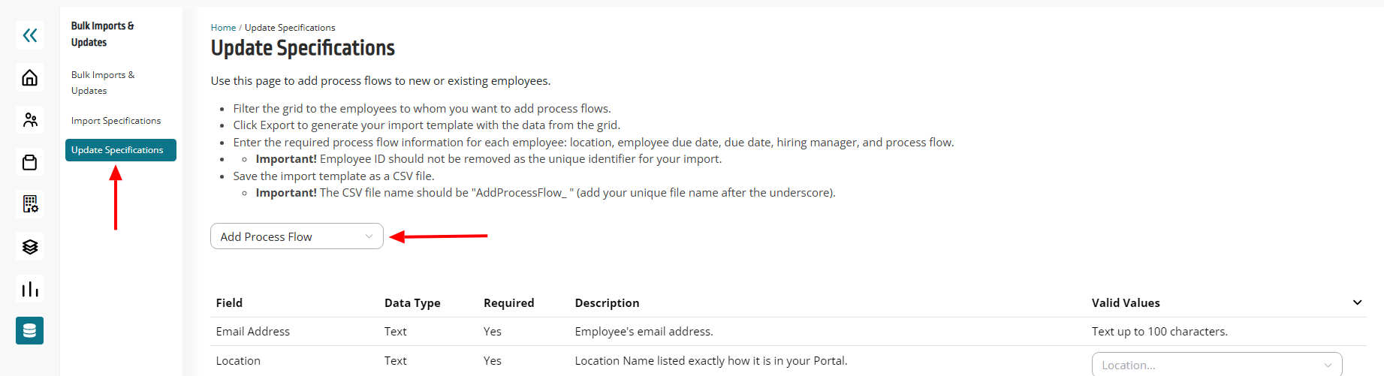Open the stacked layers icon in sidebar

pyautogui.click(x=29, y=247)
